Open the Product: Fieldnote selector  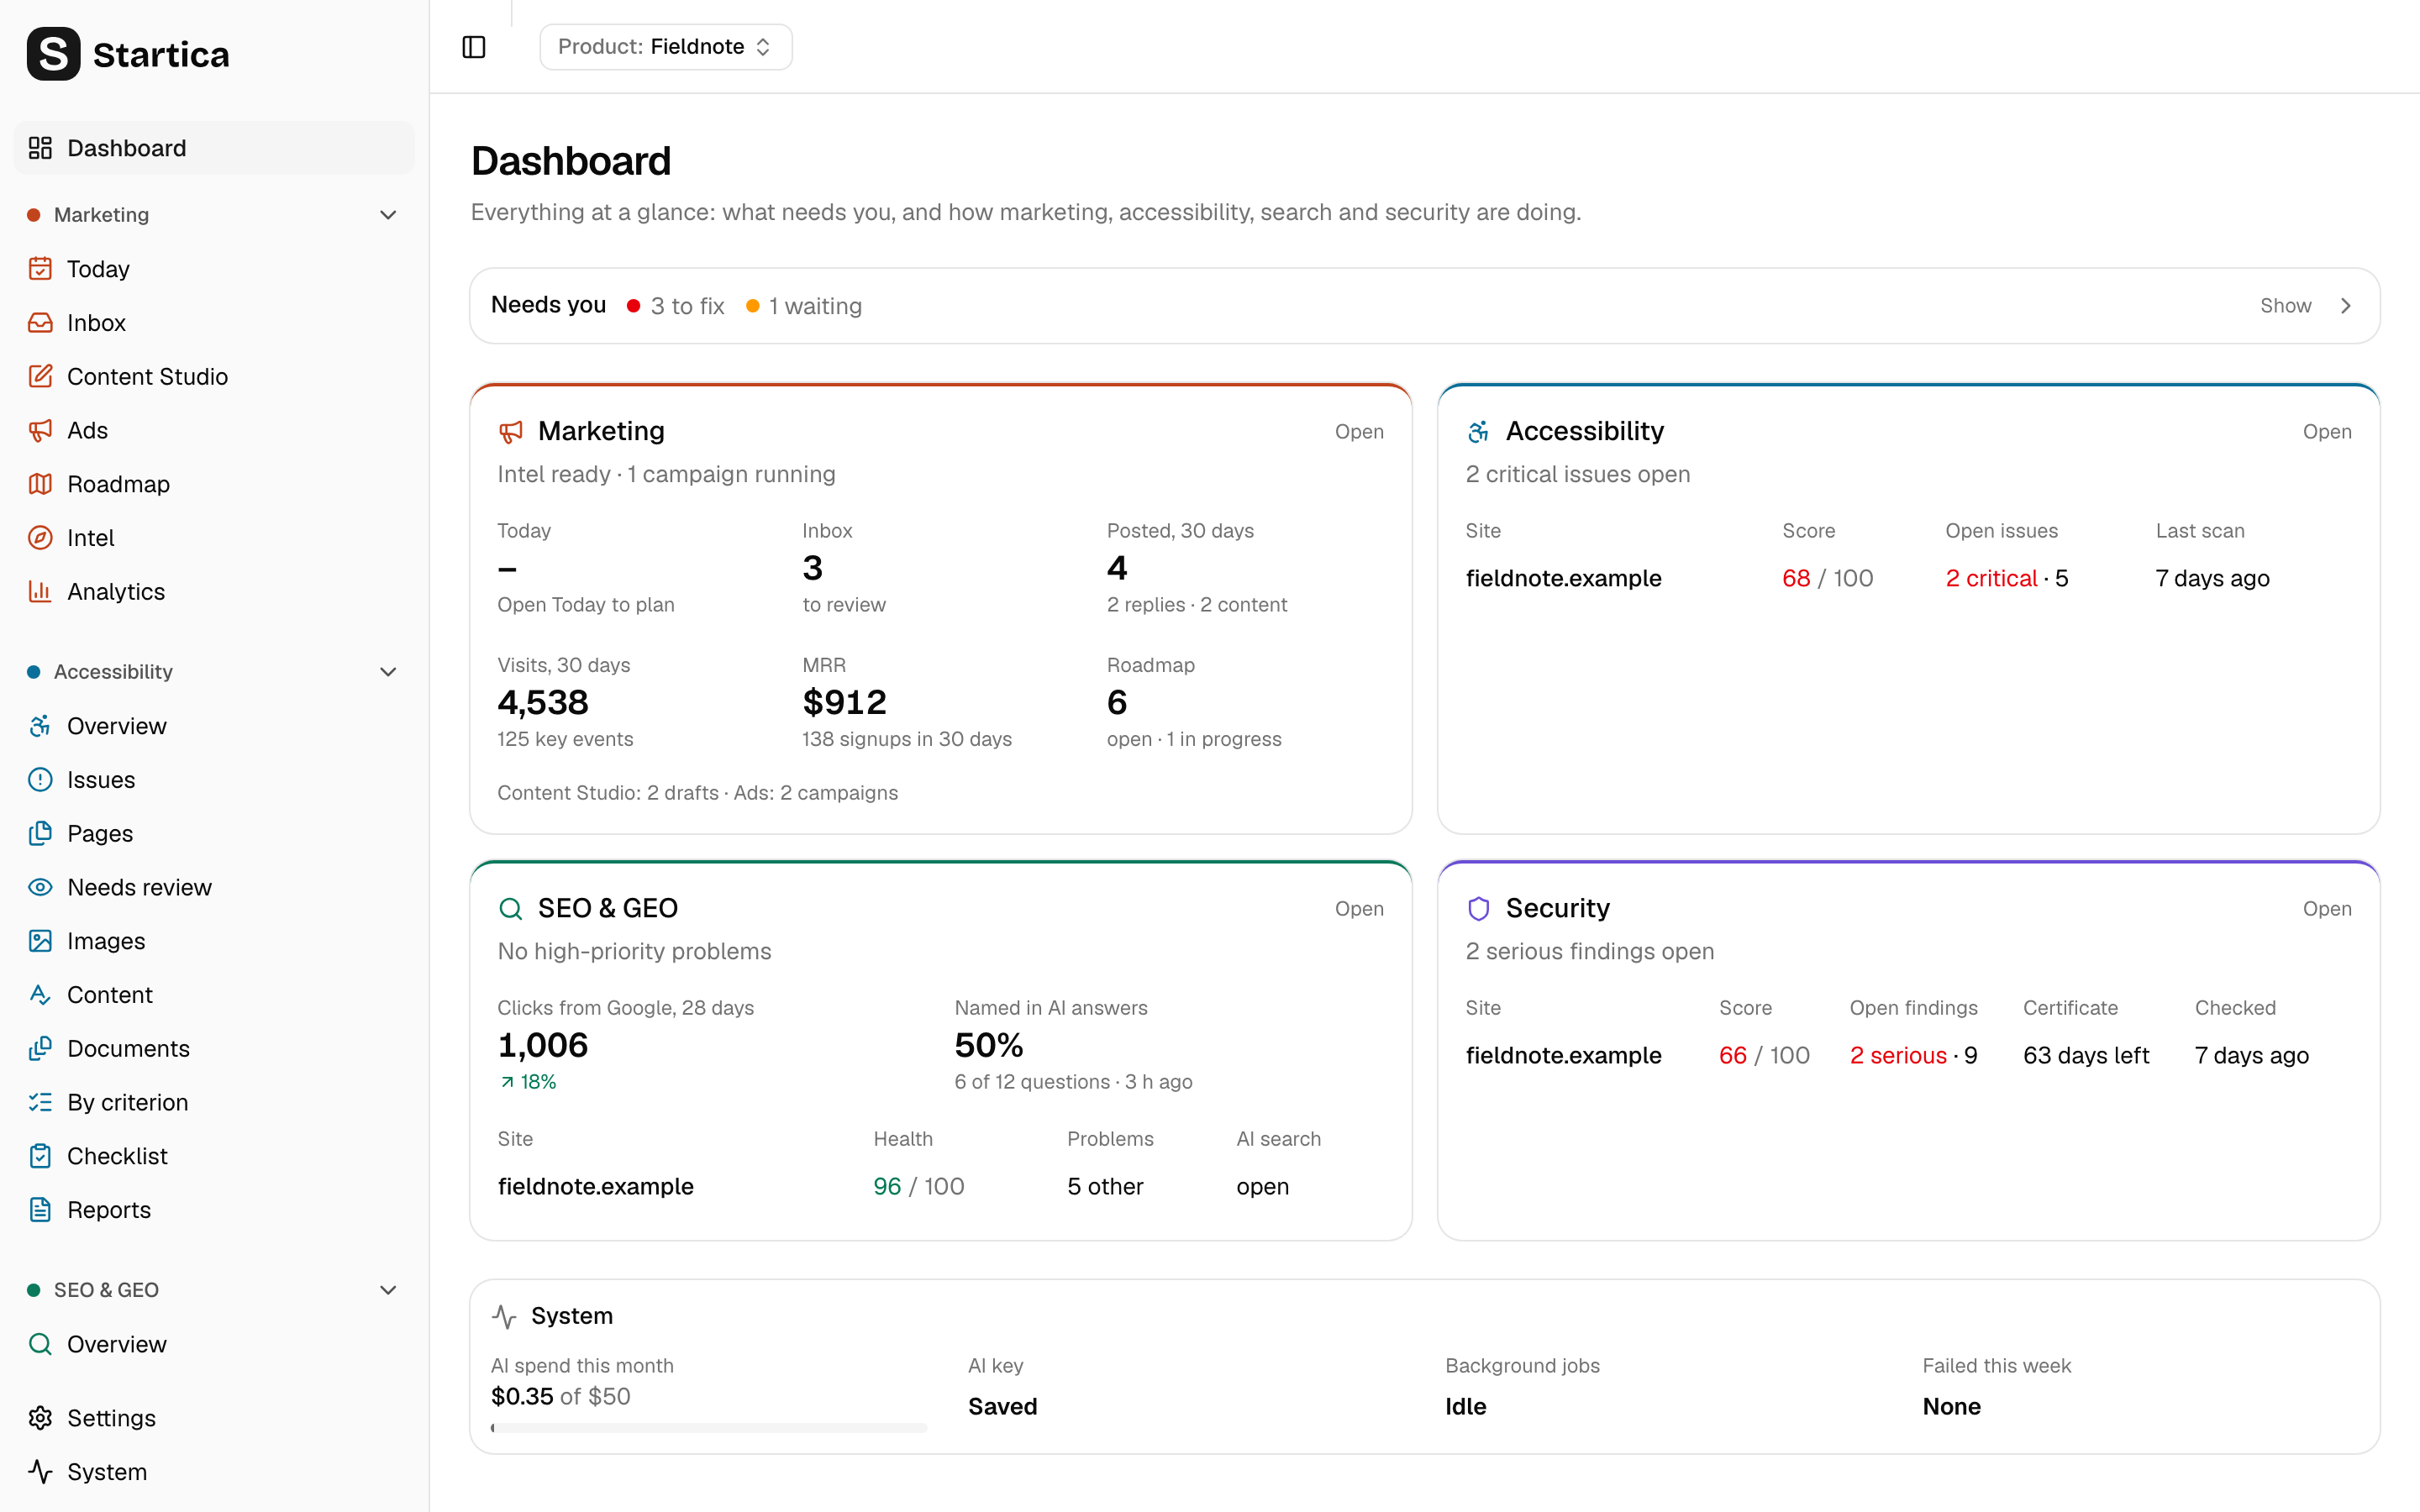coord(666,47)
